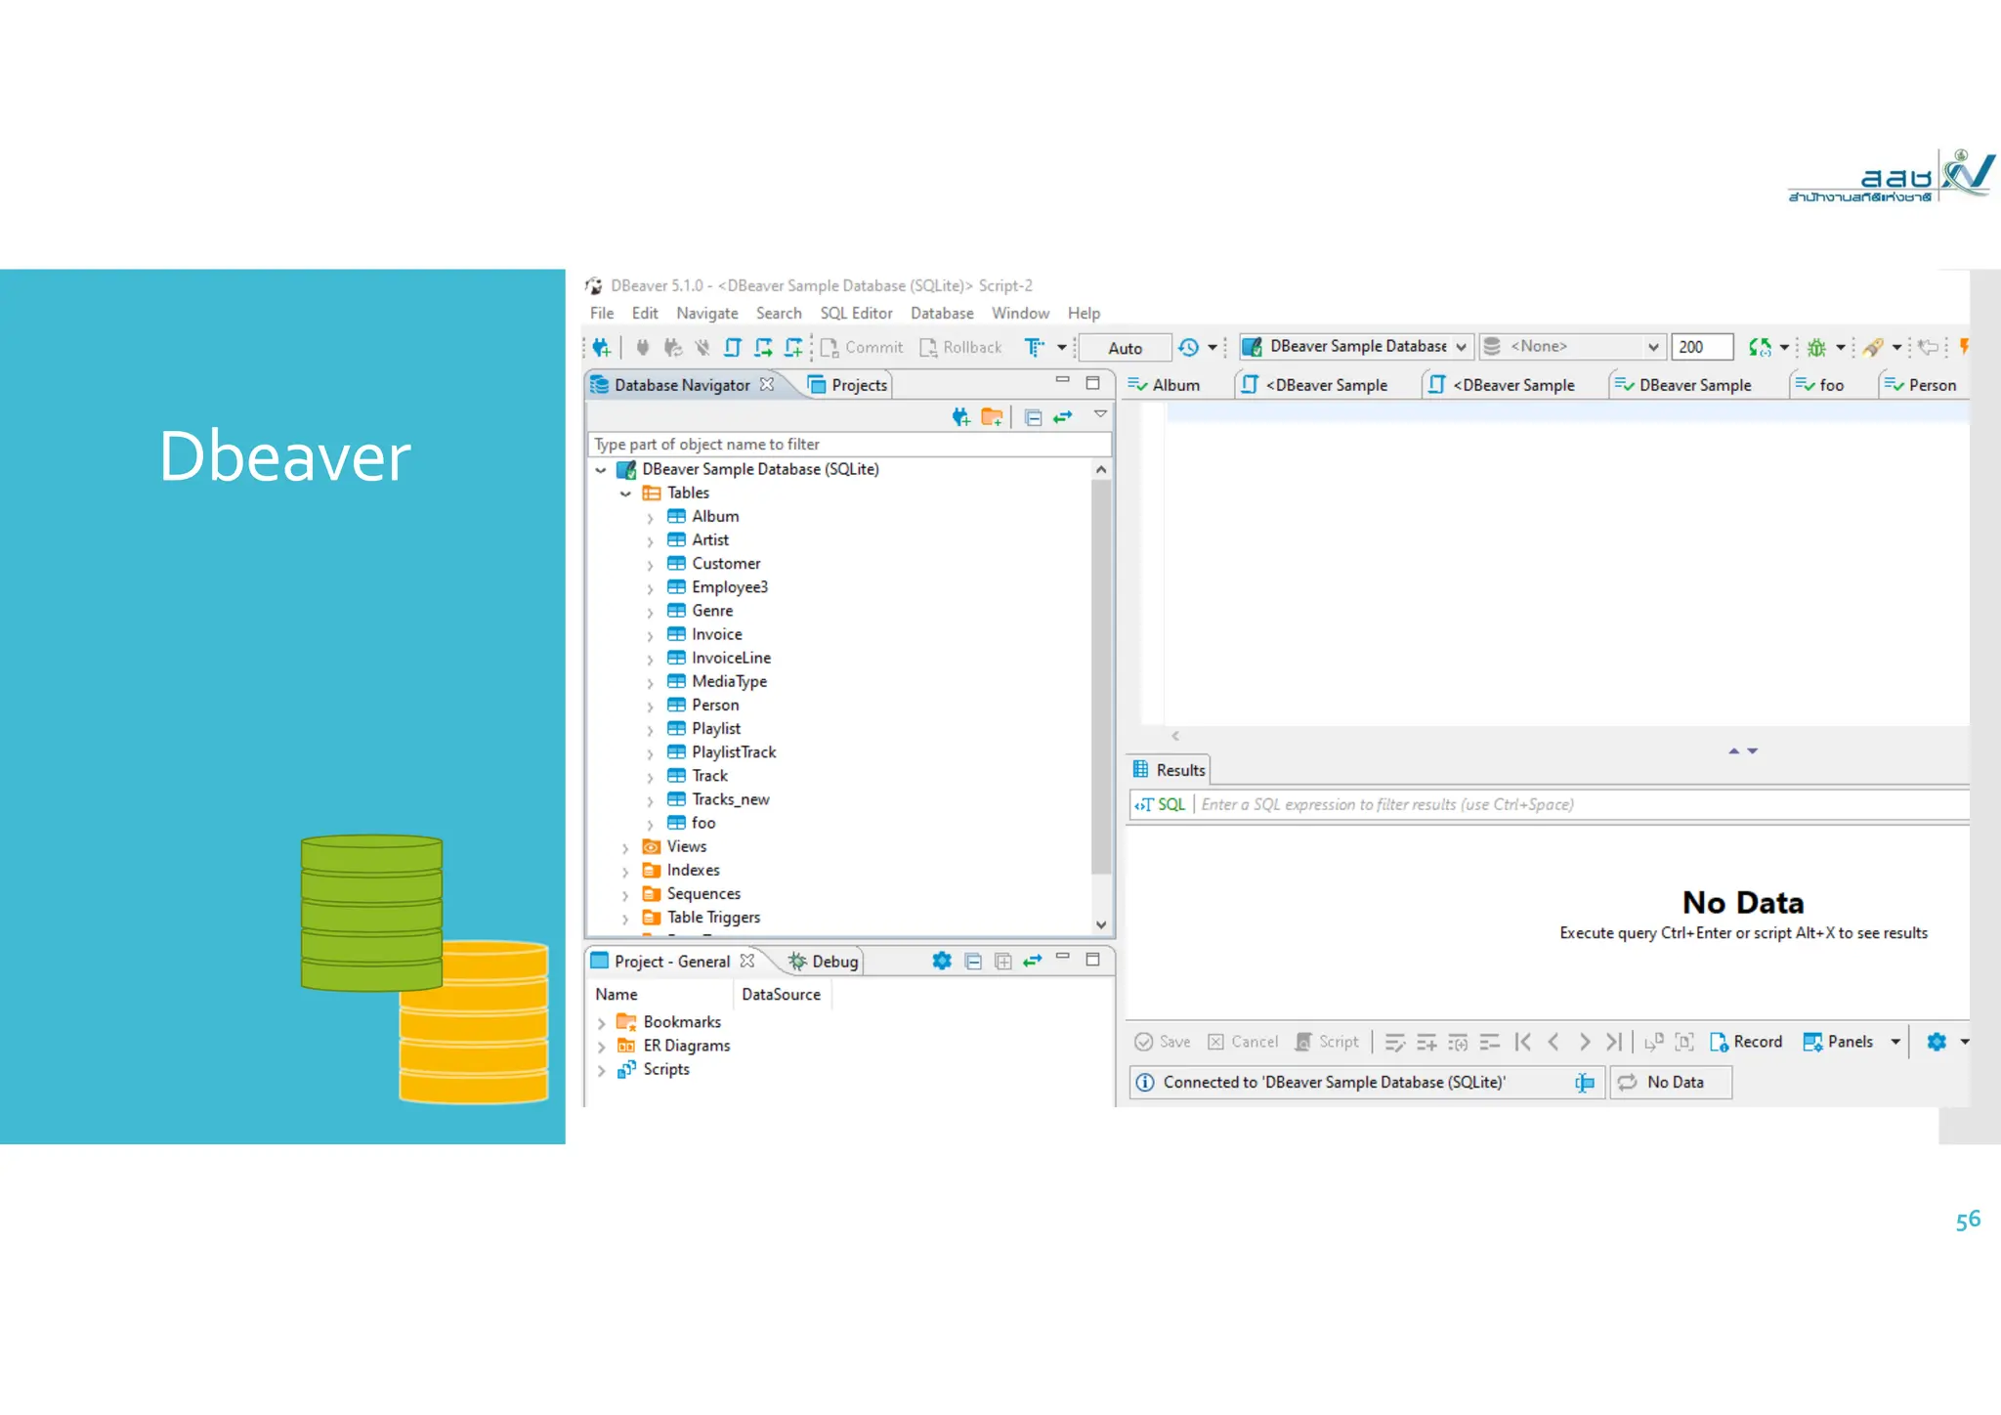Open a SQL editor from the toolbar
2001x1415 pixels.
pyautogui.click(x=733, y=348)
